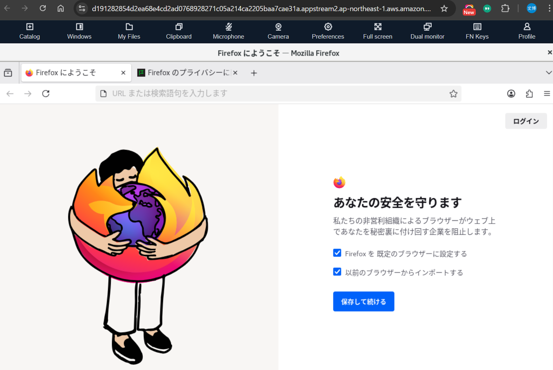553x370 pixels.
Task: Click Chrome's forward arrow
Action: click(x=25, y=8)
